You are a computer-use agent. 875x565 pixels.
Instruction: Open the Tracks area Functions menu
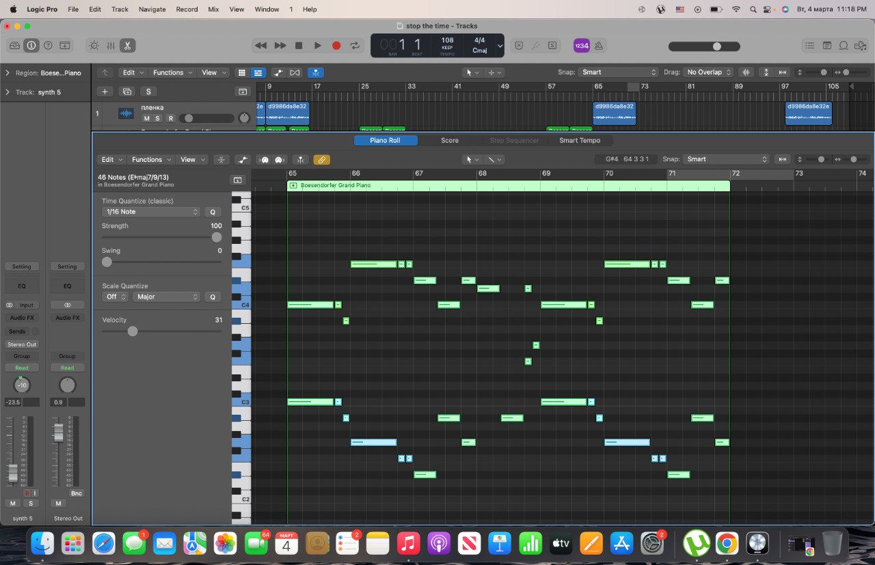[x=172, y=72]
